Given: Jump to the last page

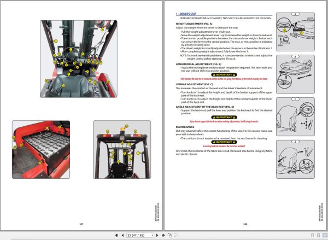Looking at the screenshot, I should [163, 236].
